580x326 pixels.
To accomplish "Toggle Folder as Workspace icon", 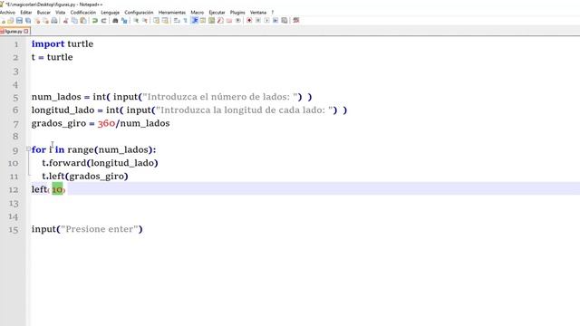I will (229, 21).
